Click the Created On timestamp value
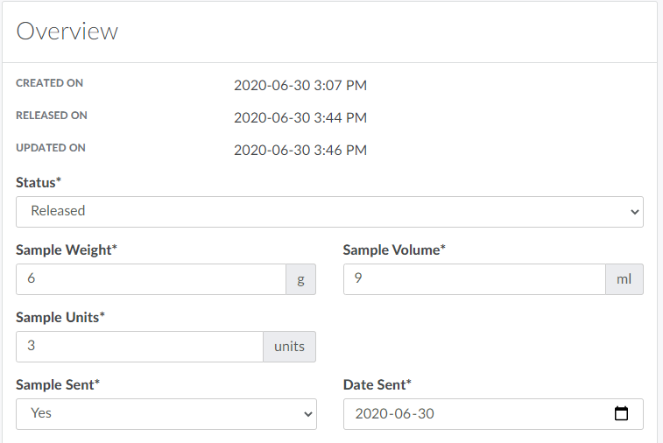Image resolution: width=663 pixels, height=443 pixels. pyautogui.click(x=300, y=86)
